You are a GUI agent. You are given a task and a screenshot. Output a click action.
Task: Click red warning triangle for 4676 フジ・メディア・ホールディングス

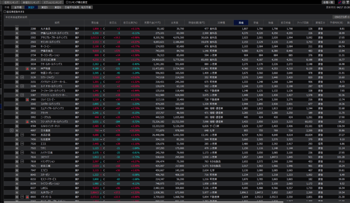click(27, 122)
